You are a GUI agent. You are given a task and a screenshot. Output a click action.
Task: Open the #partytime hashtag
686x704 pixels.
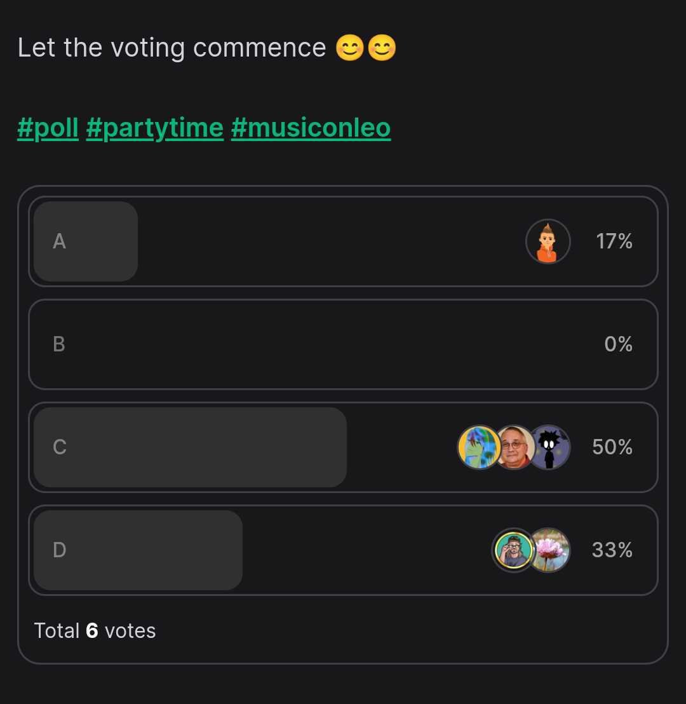coord(155,128)
